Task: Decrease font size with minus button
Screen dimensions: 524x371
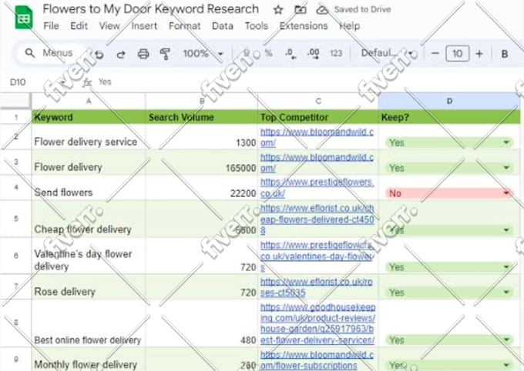Action: tap(435, 53)
